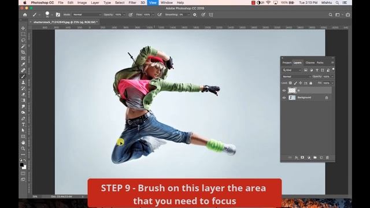Select the Clone Stamp tool
Screen dimensions: 370x208
pyautogui.click(x=23, y=82)
